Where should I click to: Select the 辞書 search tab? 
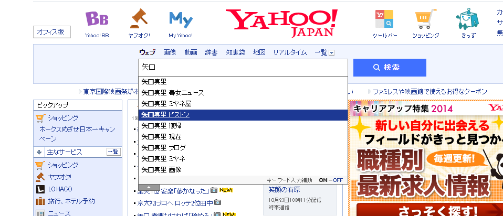coord(212,52)
